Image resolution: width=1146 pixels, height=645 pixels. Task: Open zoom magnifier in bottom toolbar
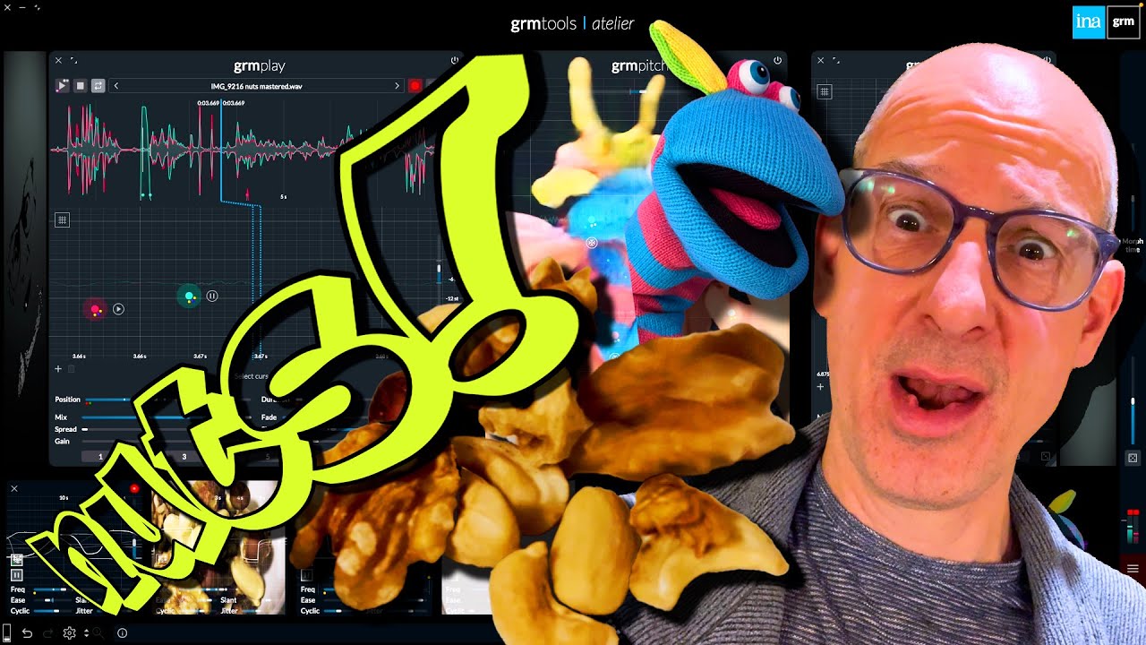coord(98,633)
